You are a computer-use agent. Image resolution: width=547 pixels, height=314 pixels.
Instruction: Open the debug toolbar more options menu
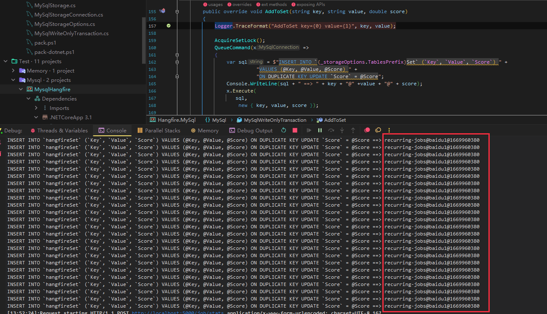(389, 130)
